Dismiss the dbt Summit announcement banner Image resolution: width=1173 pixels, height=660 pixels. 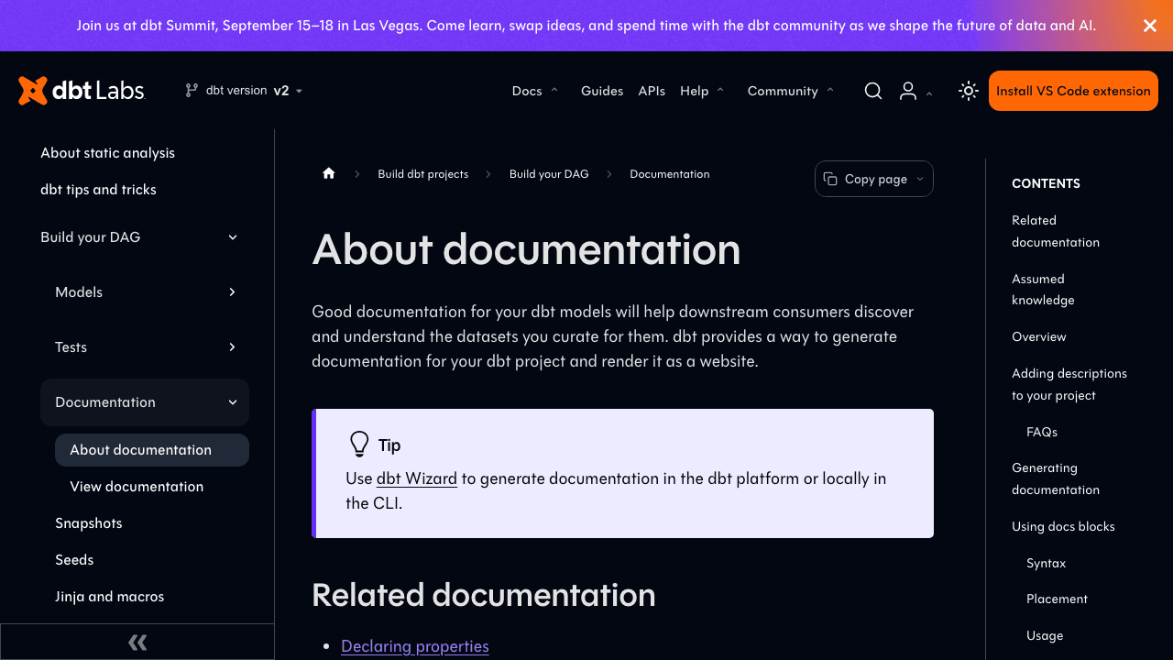[1150, 26]
